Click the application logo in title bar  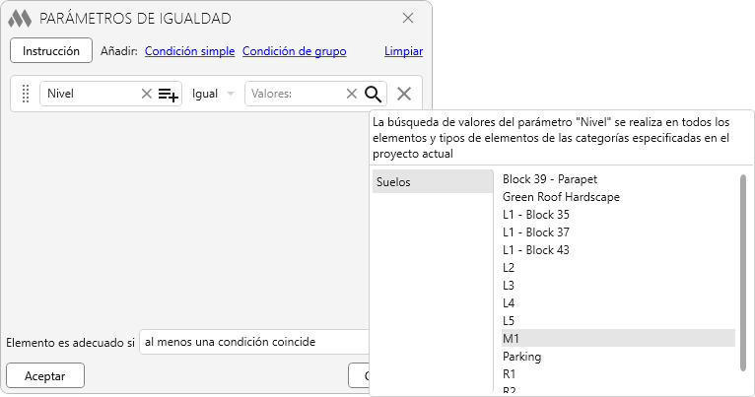tap(20, 18)
